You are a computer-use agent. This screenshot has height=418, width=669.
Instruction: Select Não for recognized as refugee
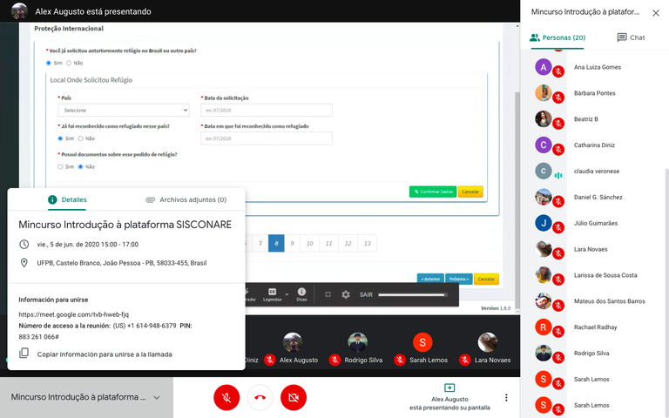[x=80, y=138]
